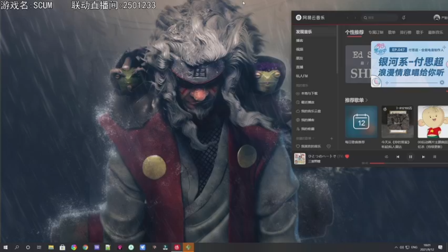Open the listen-to-identify microphone icon
The image size is (448, 252).
point(404,18)
